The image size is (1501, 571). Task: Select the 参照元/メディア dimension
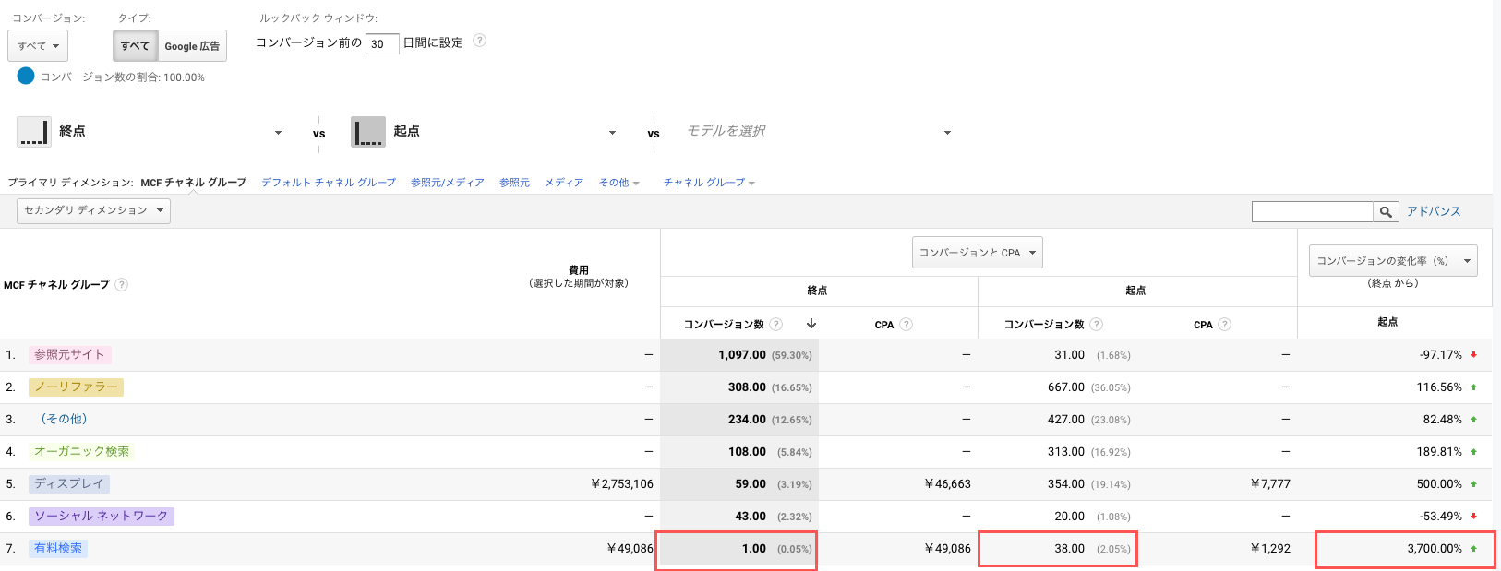pyautogui.click(x=447, y=183)
